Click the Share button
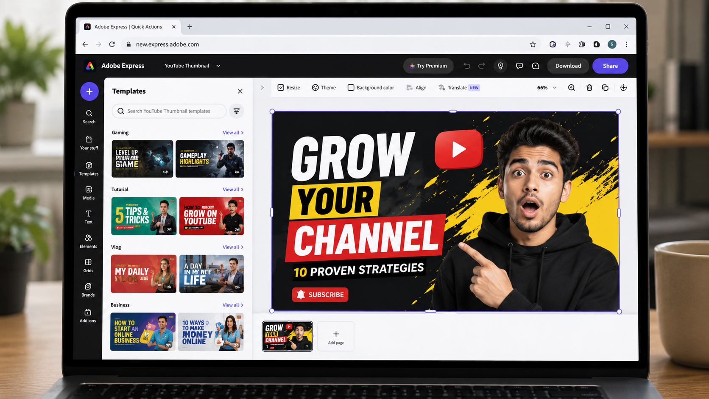Image resolution: width=709 pixels, height=399 pixels. (x=610, y=66)
